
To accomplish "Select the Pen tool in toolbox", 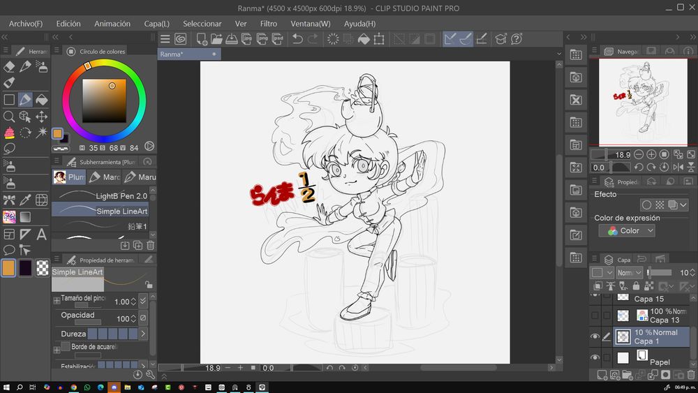I will pos(25,99).
